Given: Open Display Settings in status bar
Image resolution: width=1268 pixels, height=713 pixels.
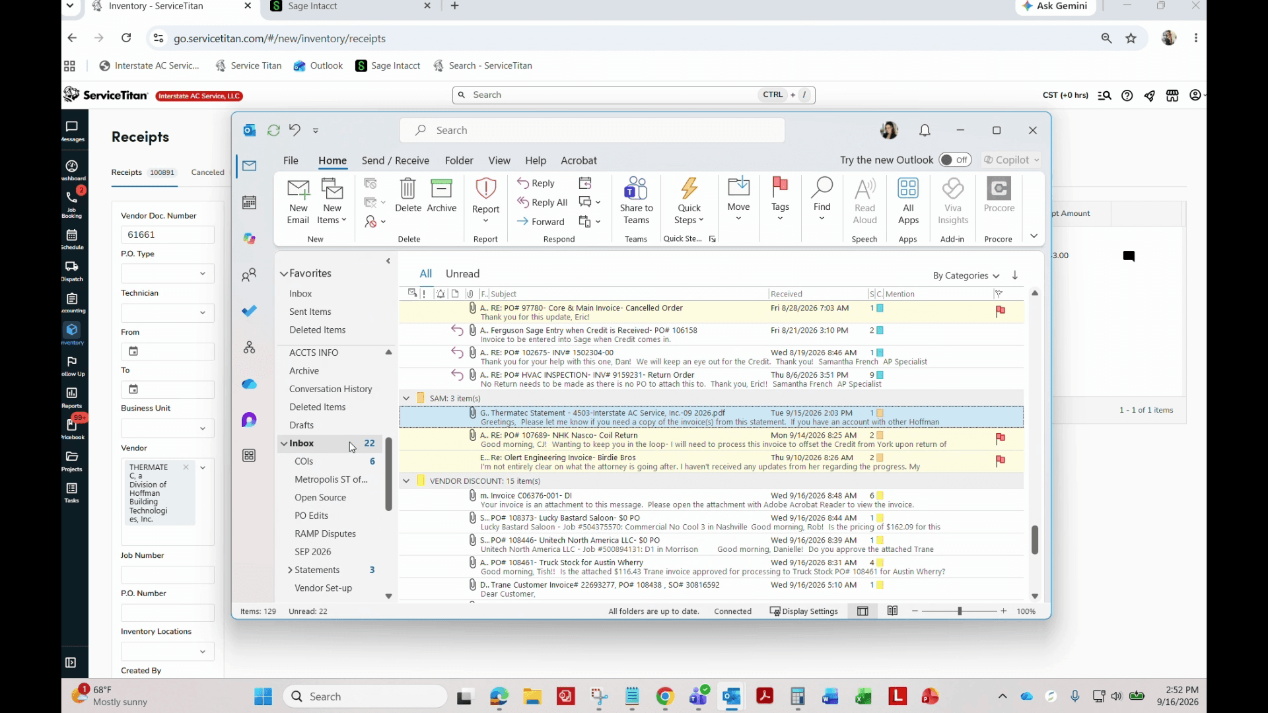Looking at the screenshot, I should tap(804, 611).
